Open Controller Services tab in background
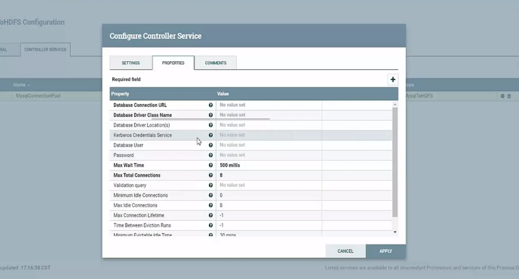This screenshot has height=279, width=519. 45,50
